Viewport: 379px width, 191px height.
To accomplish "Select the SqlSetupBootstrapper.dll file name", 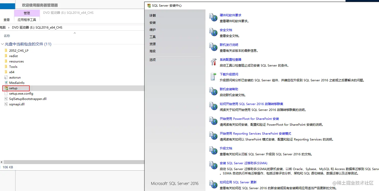I will (28, 99).
